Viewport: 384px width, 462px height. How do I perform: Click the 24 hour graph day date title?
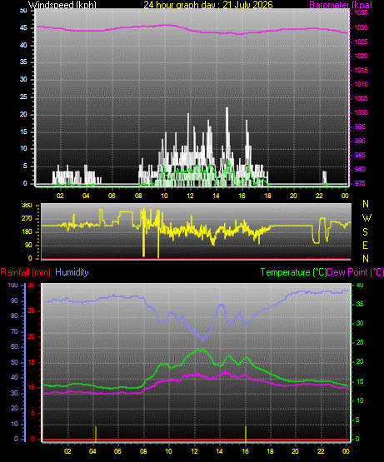[x=208, y=4]
